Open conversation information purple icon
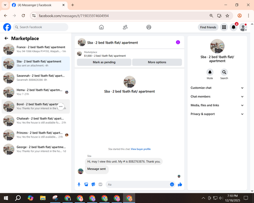254x203 pixels. (x=178, y=42)
